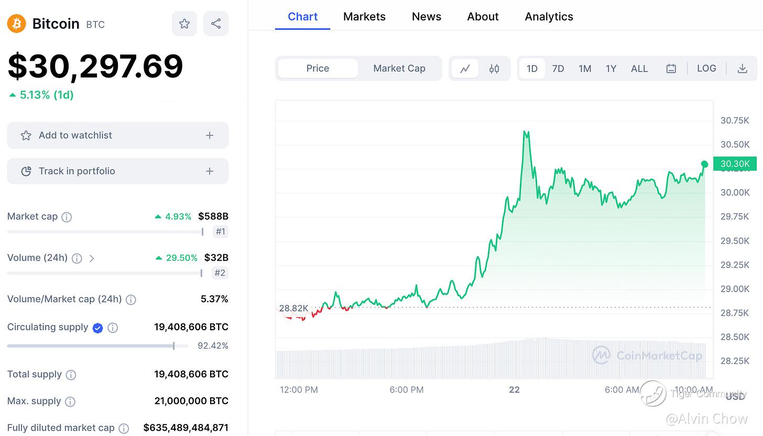Image resolution: width=763 pixels, height=436 pixels.
Task: Click the volume bars under the chart
Action: coord(491,359)
